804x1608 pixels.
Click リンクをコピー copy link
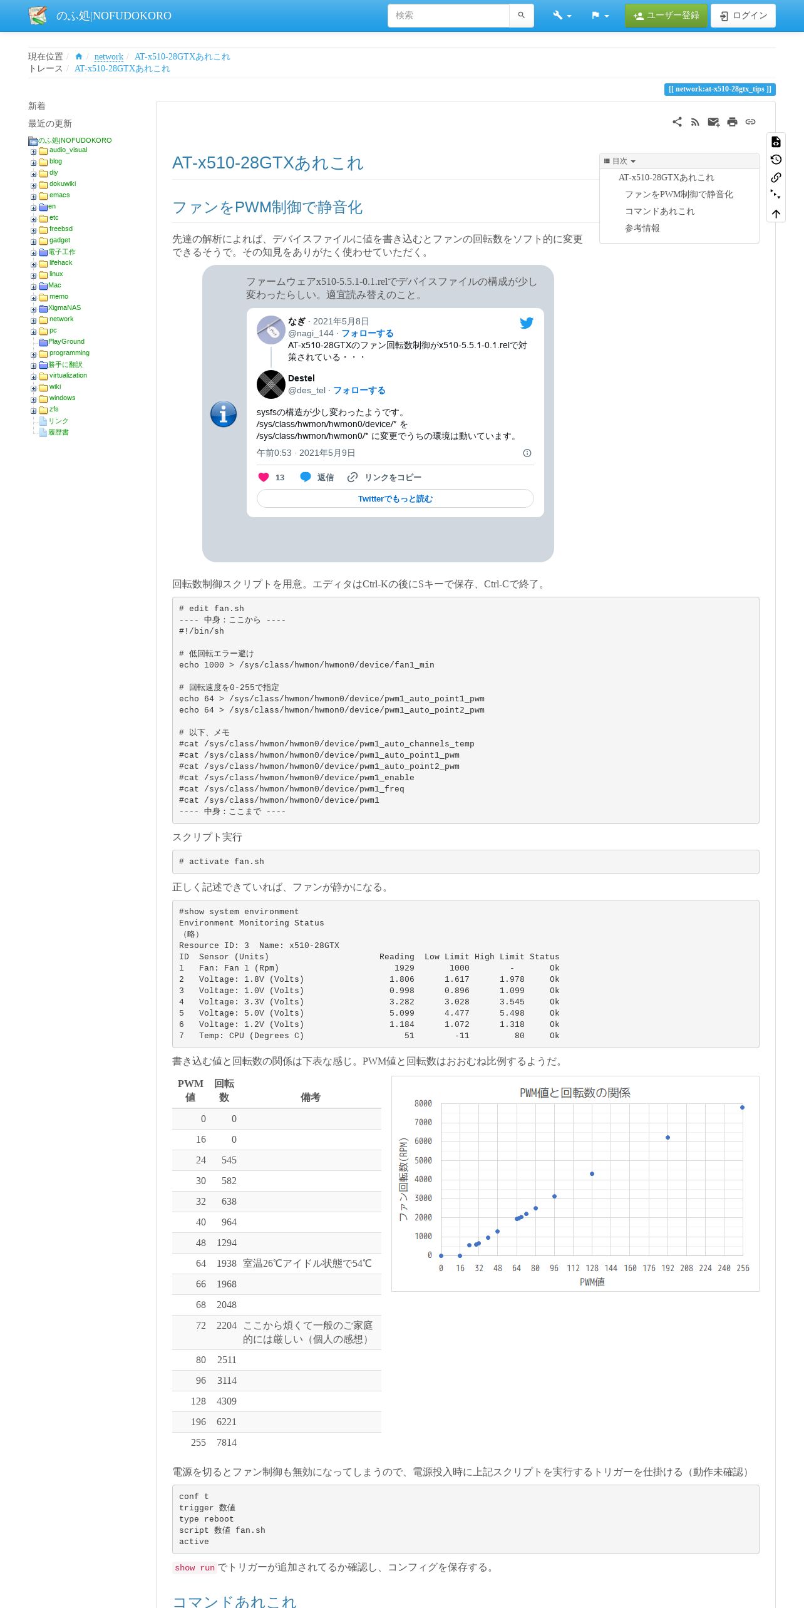384,477
